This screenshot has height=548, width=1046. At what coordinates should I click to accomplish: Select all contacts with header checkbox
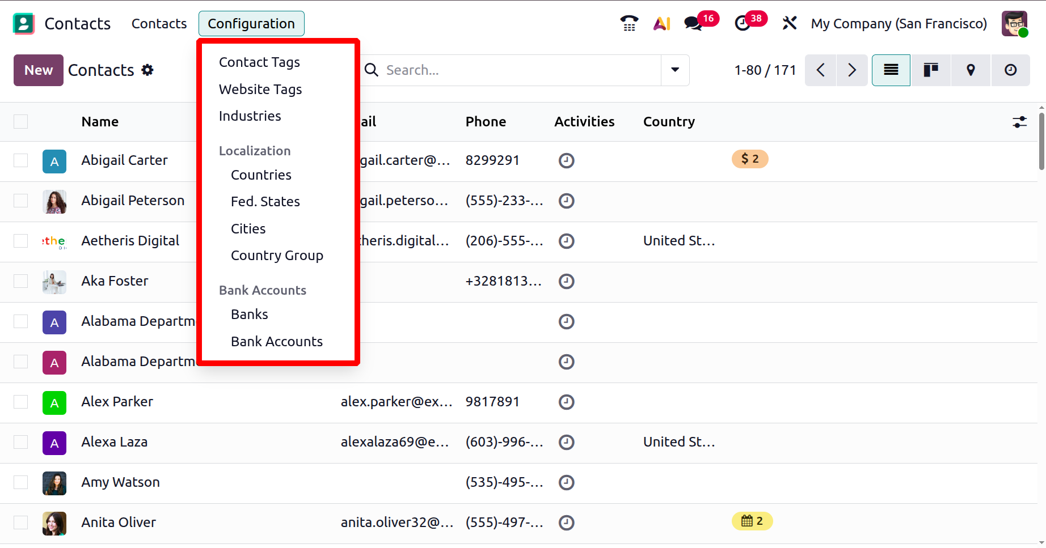pyautogui.click(x=21, y=122)
